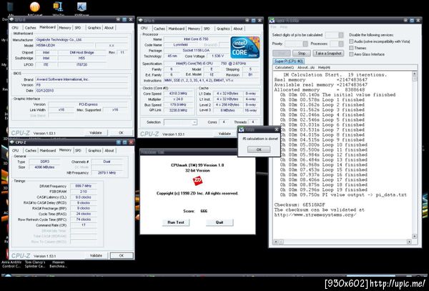Click the Score value in CPUmark 99
Viewport: 429px width, 291px height.
click(204, 211)
